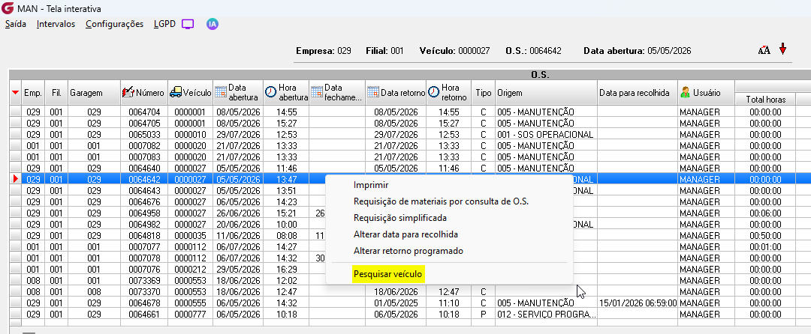Select the O.S. number 0073370 cell
The width and height of the screenshot is (811, 334).
(146, 292)
